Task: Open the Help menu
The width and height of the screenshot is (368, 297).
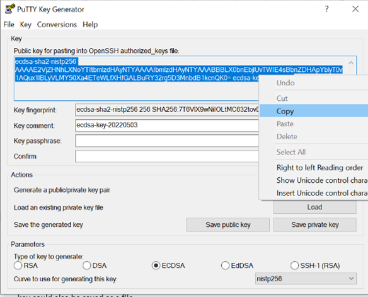Action: click(90, 25)
